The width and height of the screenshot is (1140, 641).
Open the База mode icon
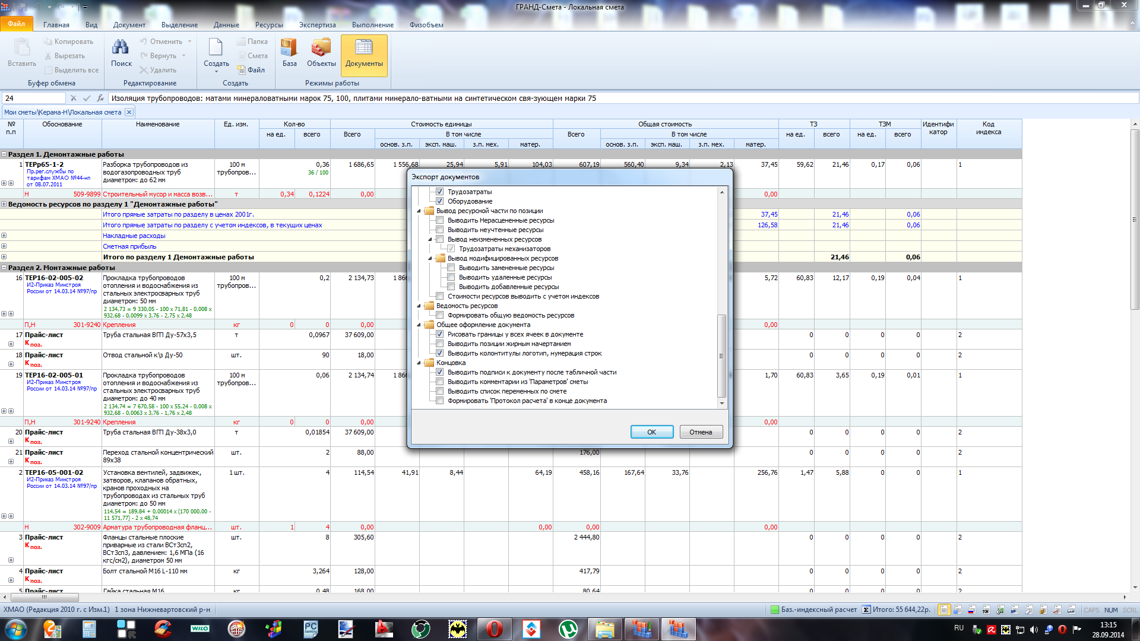[289, 48]
